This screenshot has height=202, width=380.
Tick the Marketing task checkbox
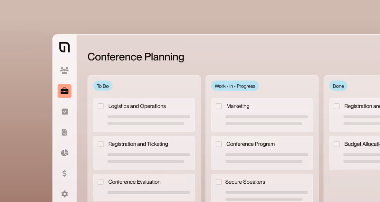(219, 106)
